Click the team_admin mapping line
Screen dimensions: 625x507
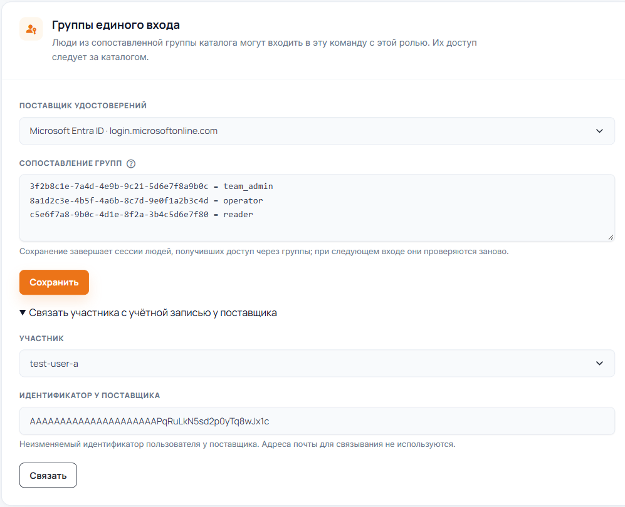click(x=152, y=187)
